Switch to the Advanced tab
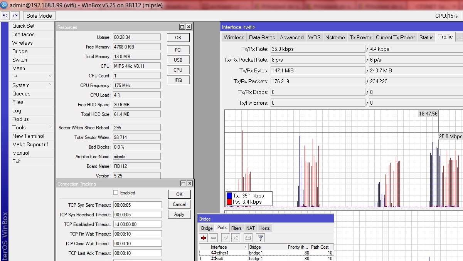 click(x=292, y=37)
